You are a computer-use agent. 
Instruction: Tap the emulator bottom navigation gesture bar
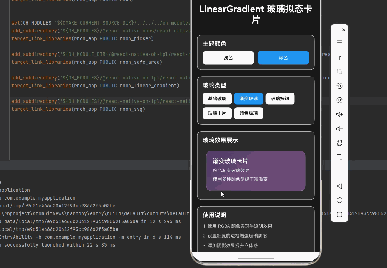pyautogui.click(x=256, y=258)
